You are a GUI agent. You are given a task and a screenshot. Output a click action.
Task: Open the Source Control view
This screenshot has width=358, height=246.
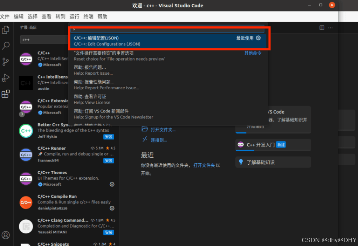5,62
